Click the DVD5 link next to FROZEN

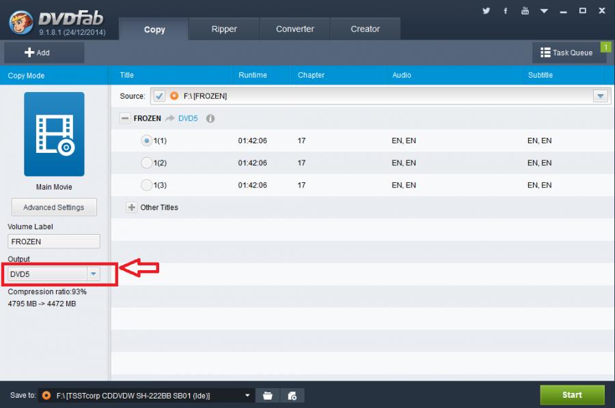pyautogui.click(x=188, y=118)
